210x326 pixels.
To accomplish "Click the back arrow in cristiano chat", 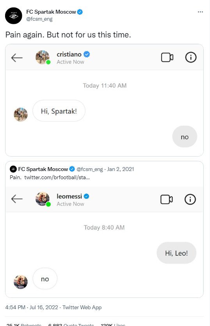I will point(17,58).
